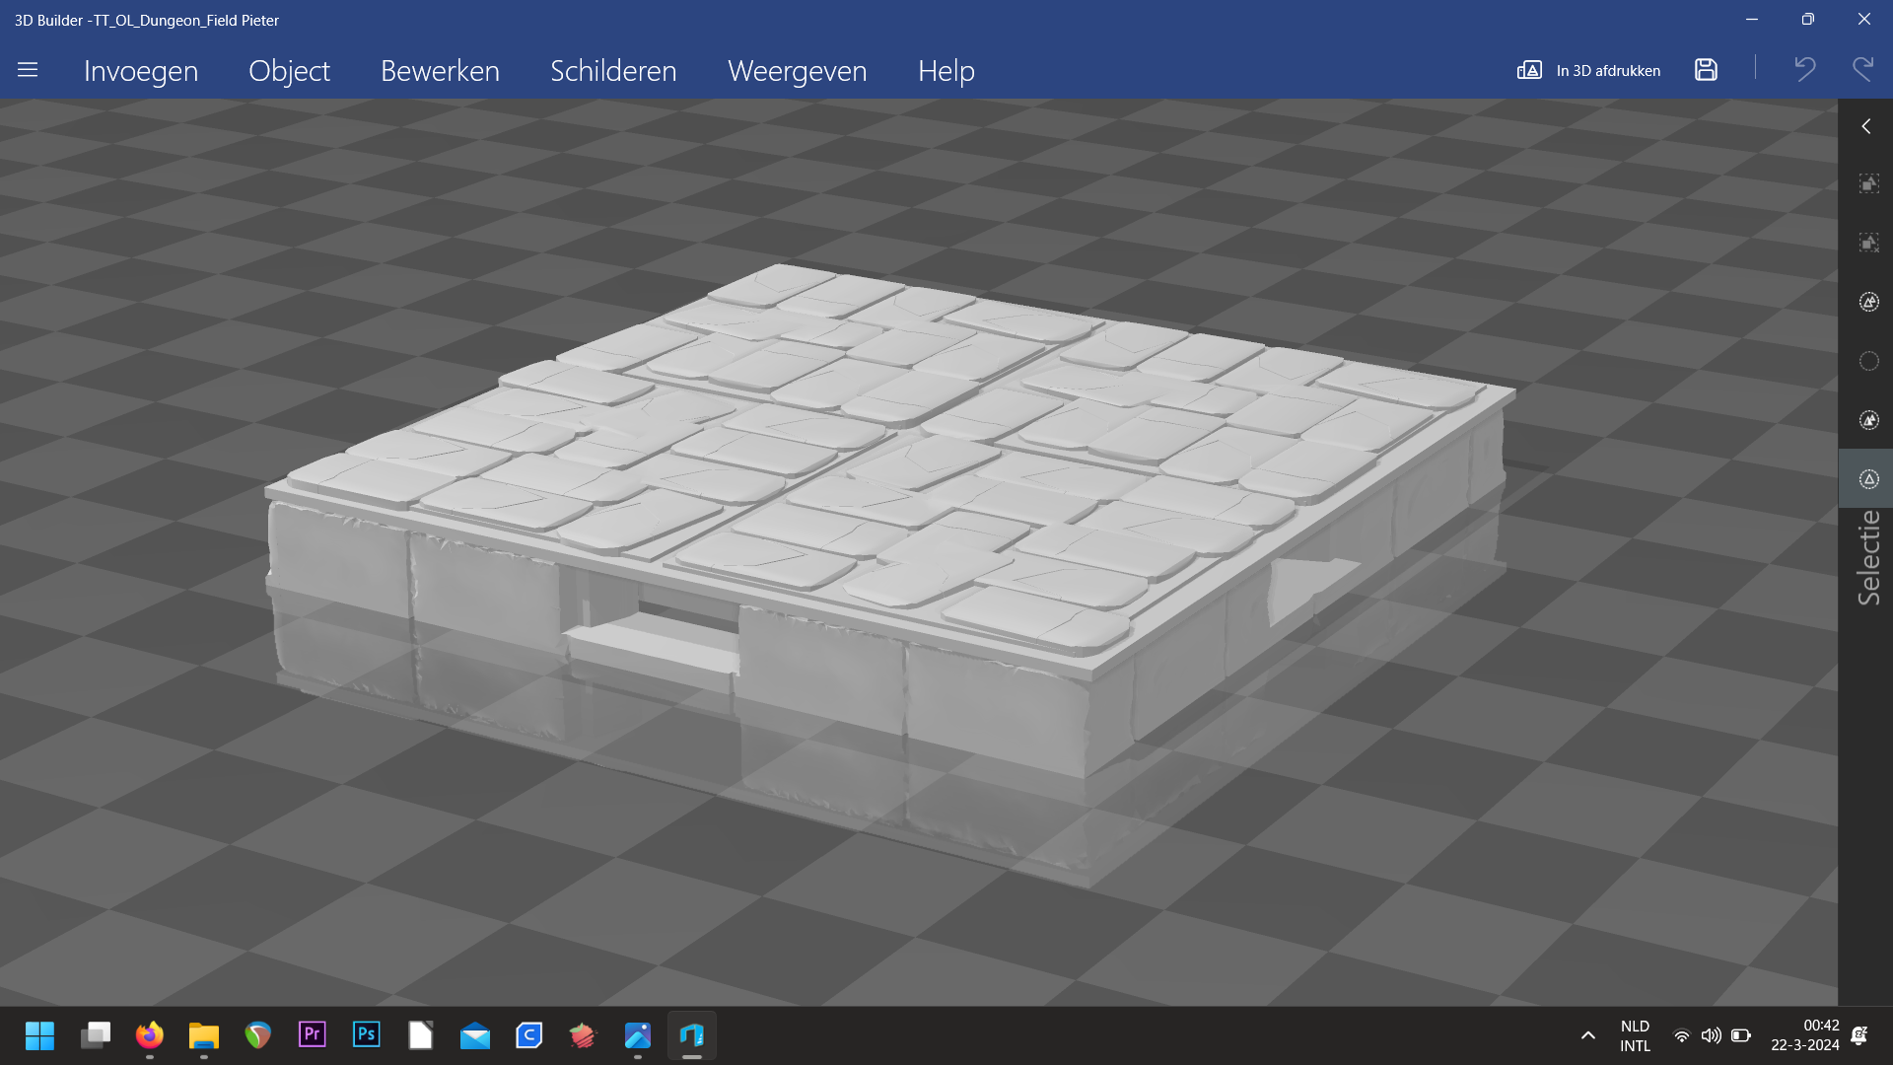Open the Mail app from taskbar
Image resolution: width=1893 pixels, height=1065 pixels.
(475, 1035)
